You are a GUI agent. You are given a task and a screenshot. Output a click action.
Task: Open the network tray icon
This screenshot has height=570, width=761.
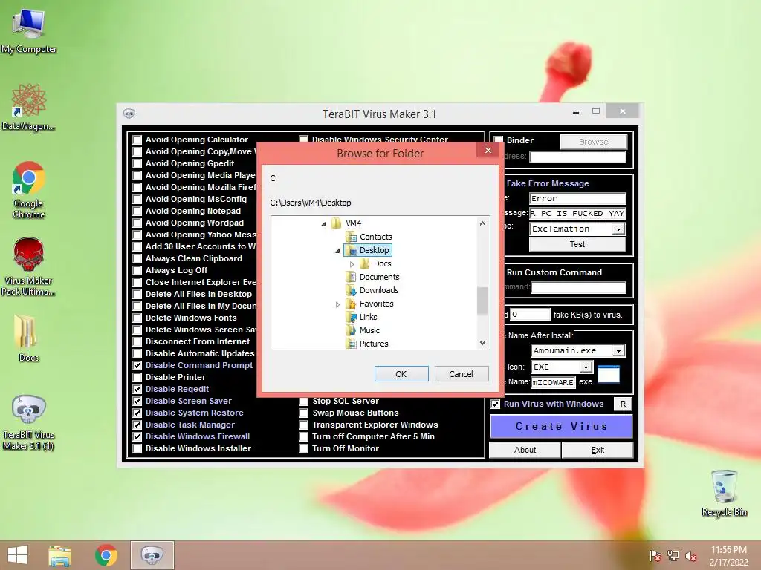[x=673, y=556]
